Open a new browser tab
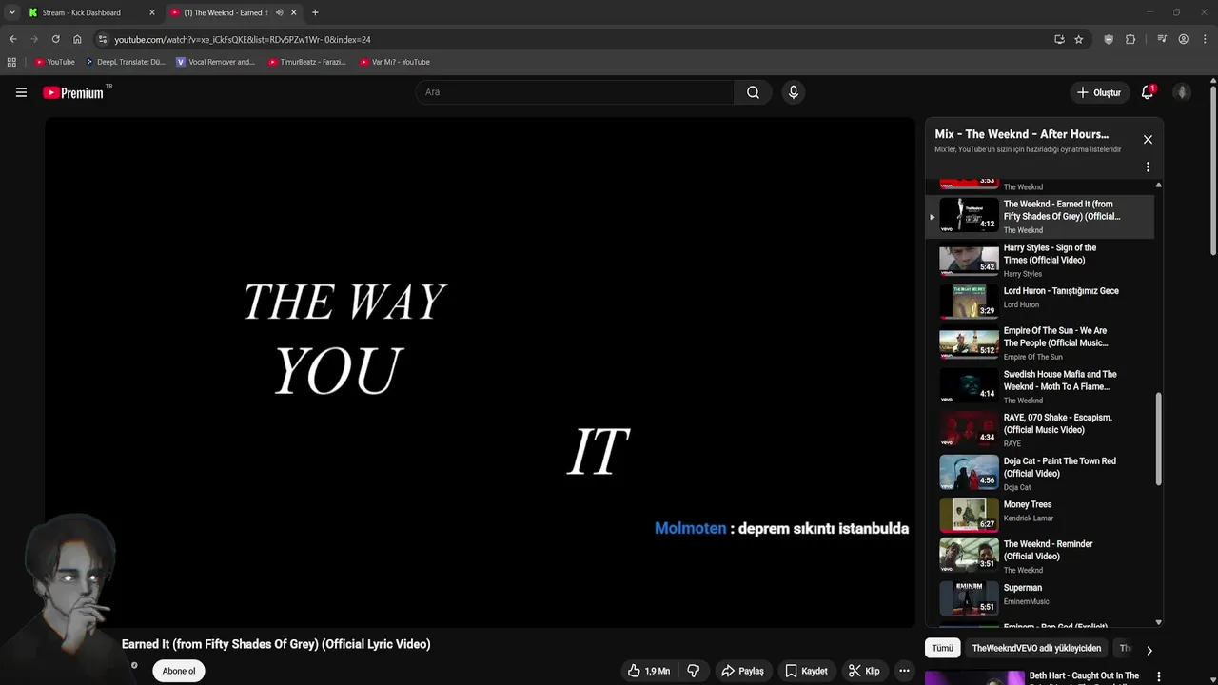The height and width of the screenshot is (685, 1218). (x=315, y=12)
